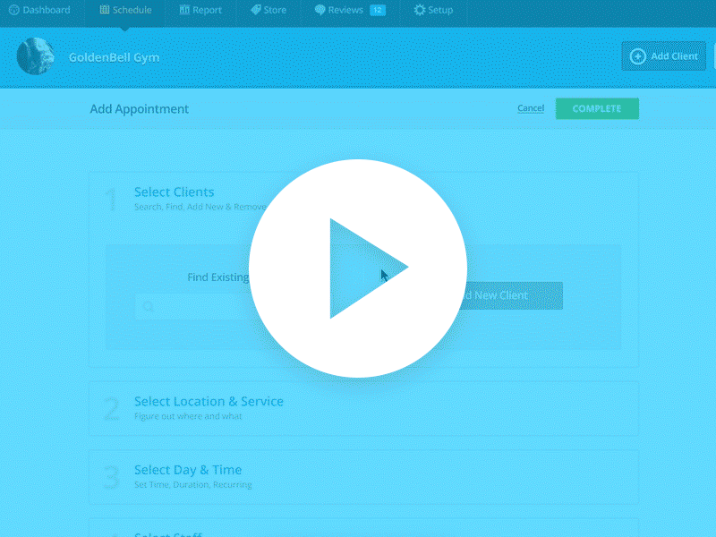This screenshot has height=537, width=716.
Task: Open the Store icon in the navigation
Action: click(255, 10)
